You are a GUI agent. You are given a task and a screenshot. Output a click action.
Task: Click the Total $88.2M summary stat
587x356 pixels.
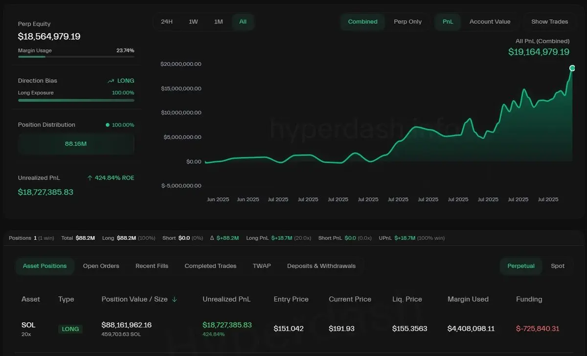point(78,238)
